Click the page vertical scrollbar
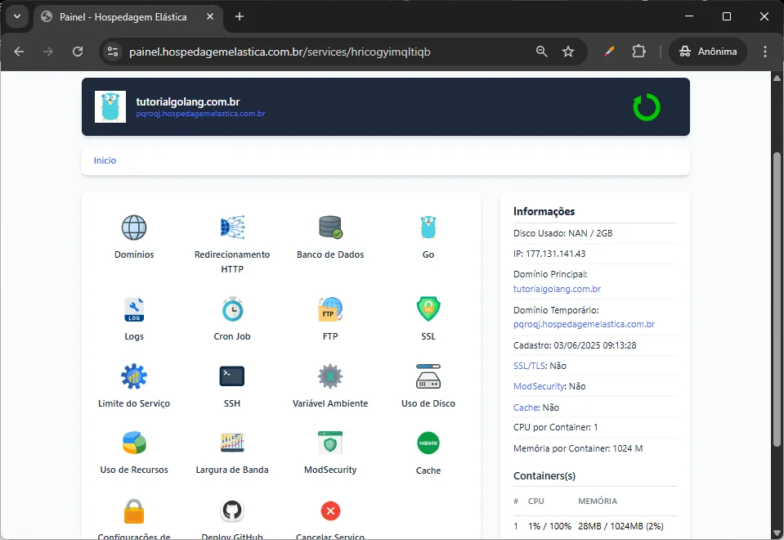Screen dimensions: 784x540 tap(777, 299)
